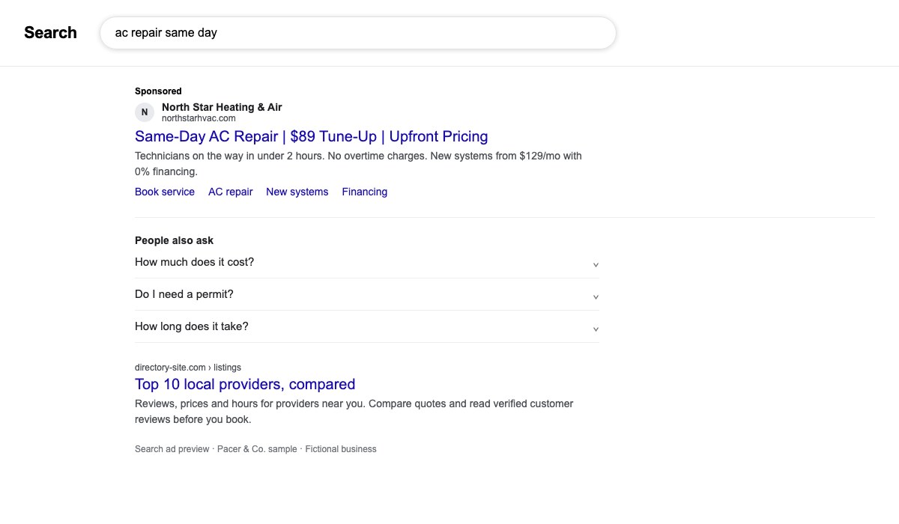Click the directory-site.com breadcrumb

(x=188, y=368)
